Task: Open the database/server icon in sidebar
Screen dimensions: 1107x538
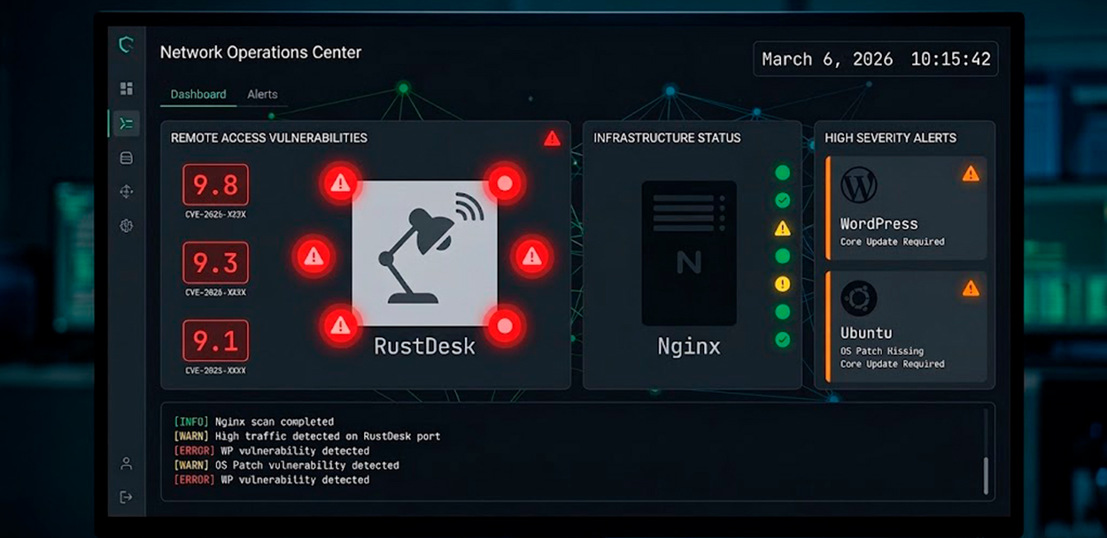Action: tap(126, 158)
